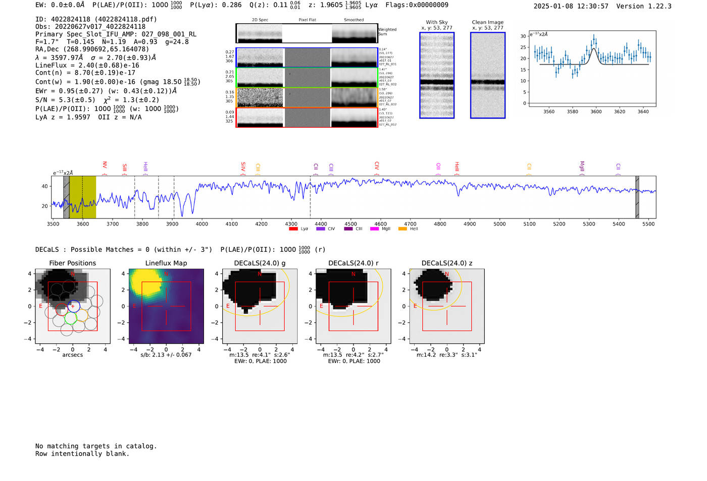Image resolution: width=707 pixels, height=481 pixels.
Task: Select the green-bordered fiber cutout row
Action: coord(307,78)
